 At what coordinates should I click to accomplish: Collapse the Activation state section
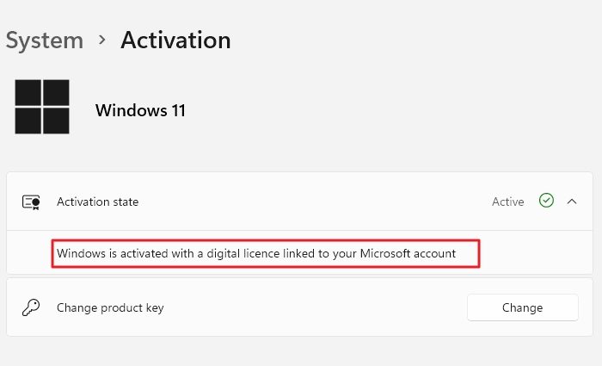573,201
